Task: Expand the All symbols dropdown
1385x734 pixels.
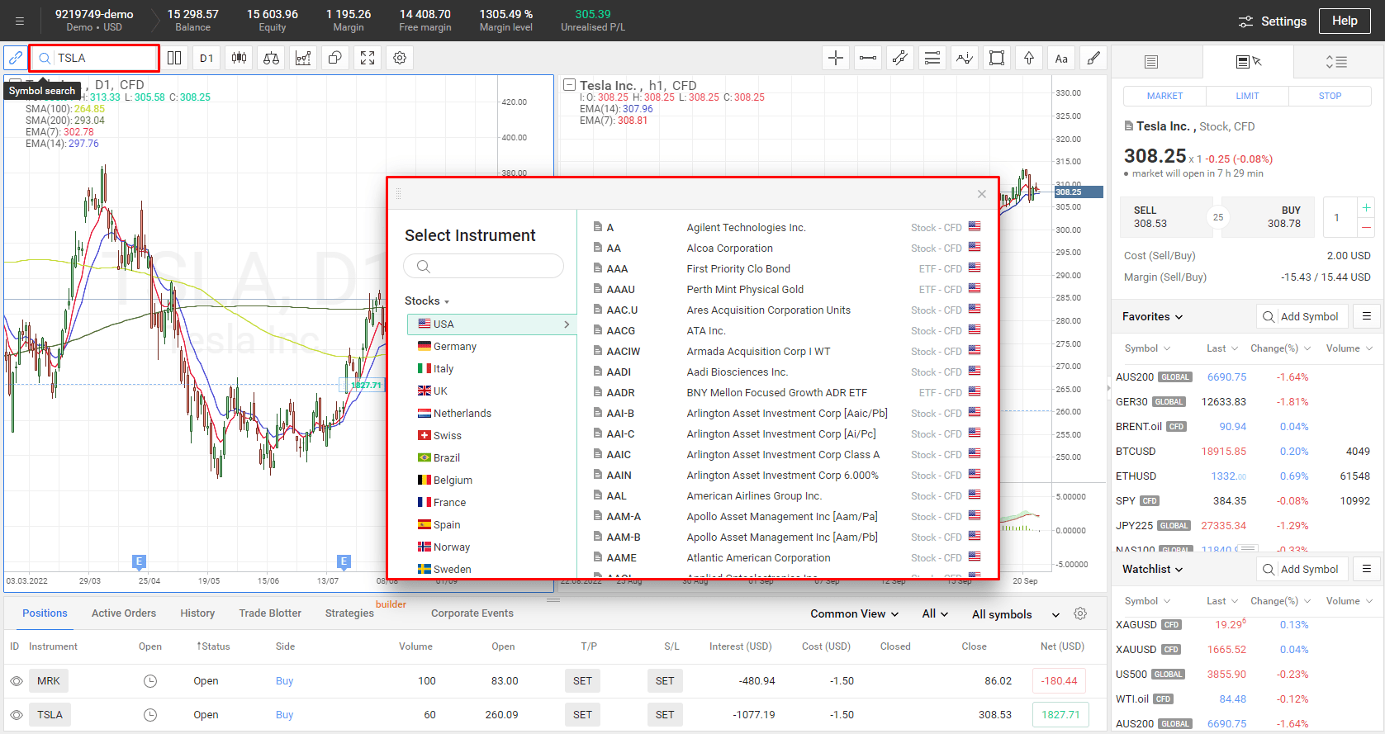Action: point(1015,614)
